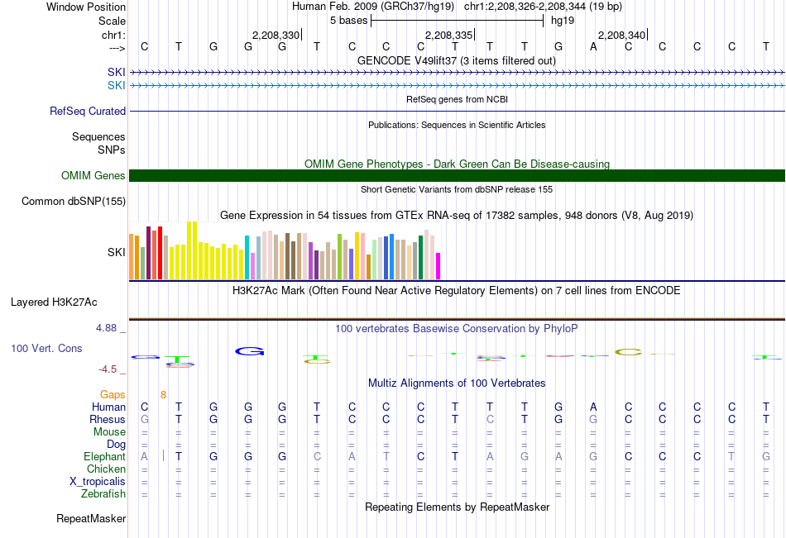Click the OMIM Genes track label
The height and width of the screenshot is (538, 786).
93,175
